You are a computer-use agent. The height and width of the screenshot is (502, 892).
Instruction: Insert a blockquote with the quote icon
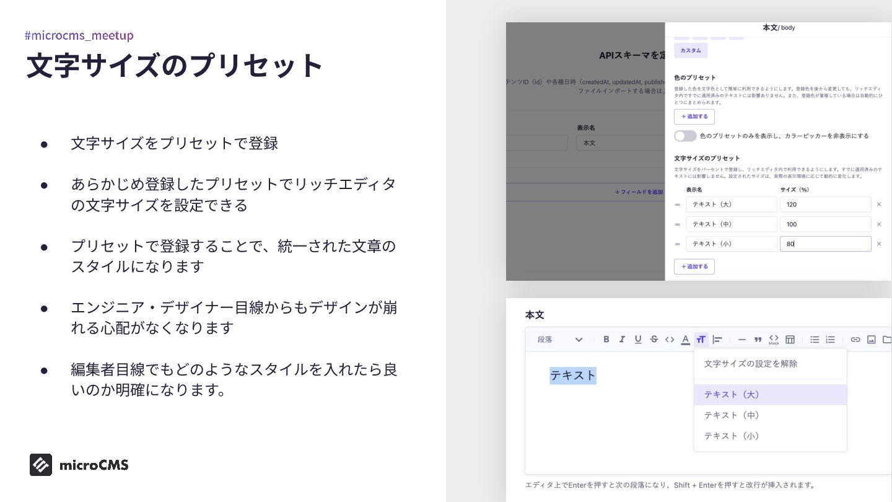click(758, 340)
